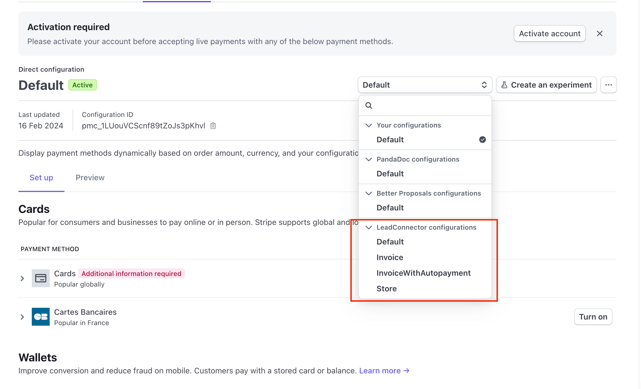The width and height of the screenshot is (641, 389).
Task: Expand the Cartes Bancaires row
Action: 22,317
